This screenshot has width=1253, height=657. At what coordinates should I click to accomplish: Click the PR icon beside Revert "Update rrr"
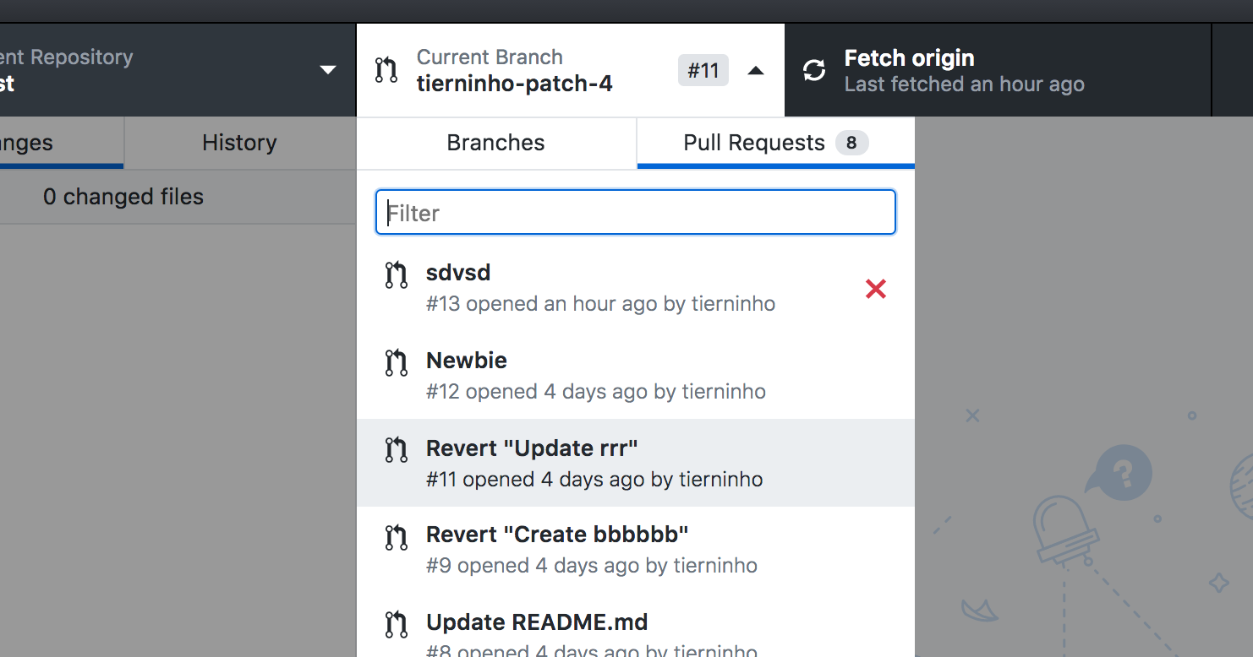[396, 450]
